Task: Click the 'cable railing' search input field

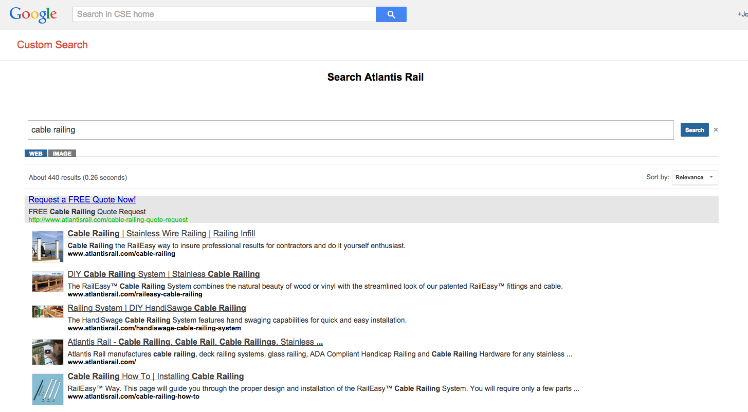Action: [350, 130]
